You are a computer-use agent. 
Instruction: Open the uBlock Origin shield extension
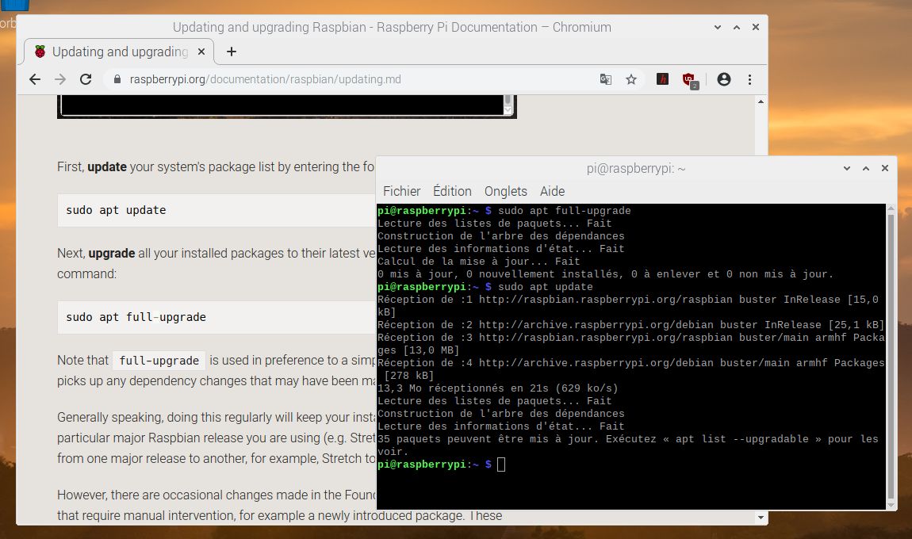pyautogui.click(x=690, y=80)
